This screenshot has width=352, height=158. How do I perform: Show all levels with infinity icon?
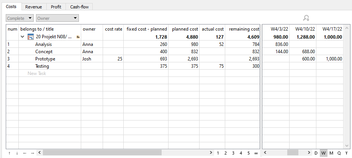[256, 153]
